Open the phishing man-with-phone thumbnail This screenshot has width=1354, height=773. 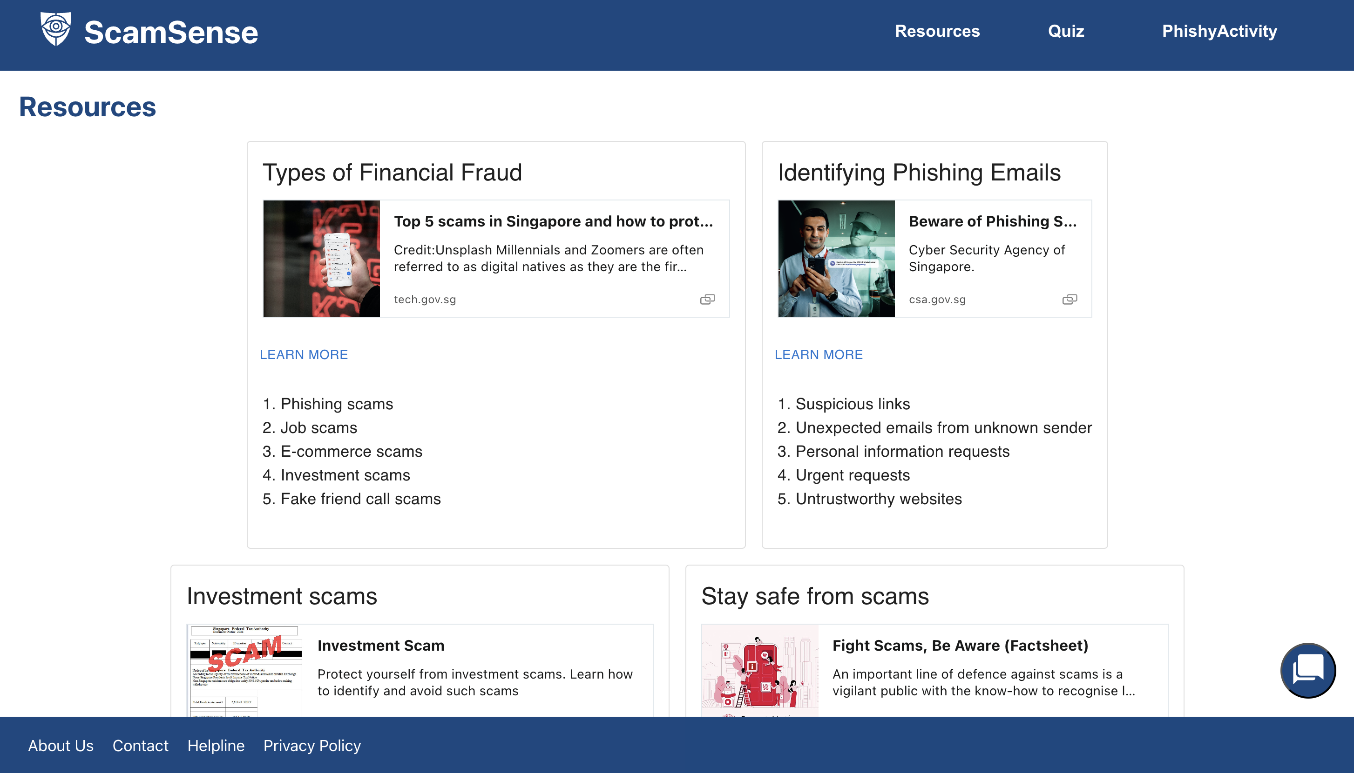[836, 259]
